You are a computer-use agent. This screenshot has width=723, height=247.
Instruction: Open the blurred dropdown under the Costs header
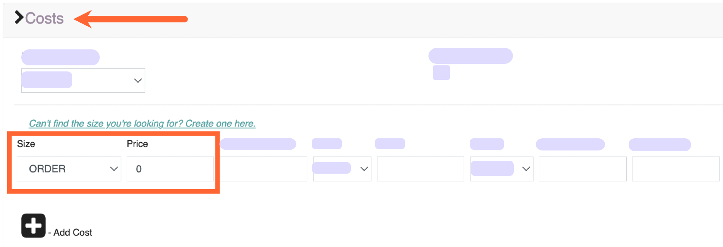(x=83, y=80)
